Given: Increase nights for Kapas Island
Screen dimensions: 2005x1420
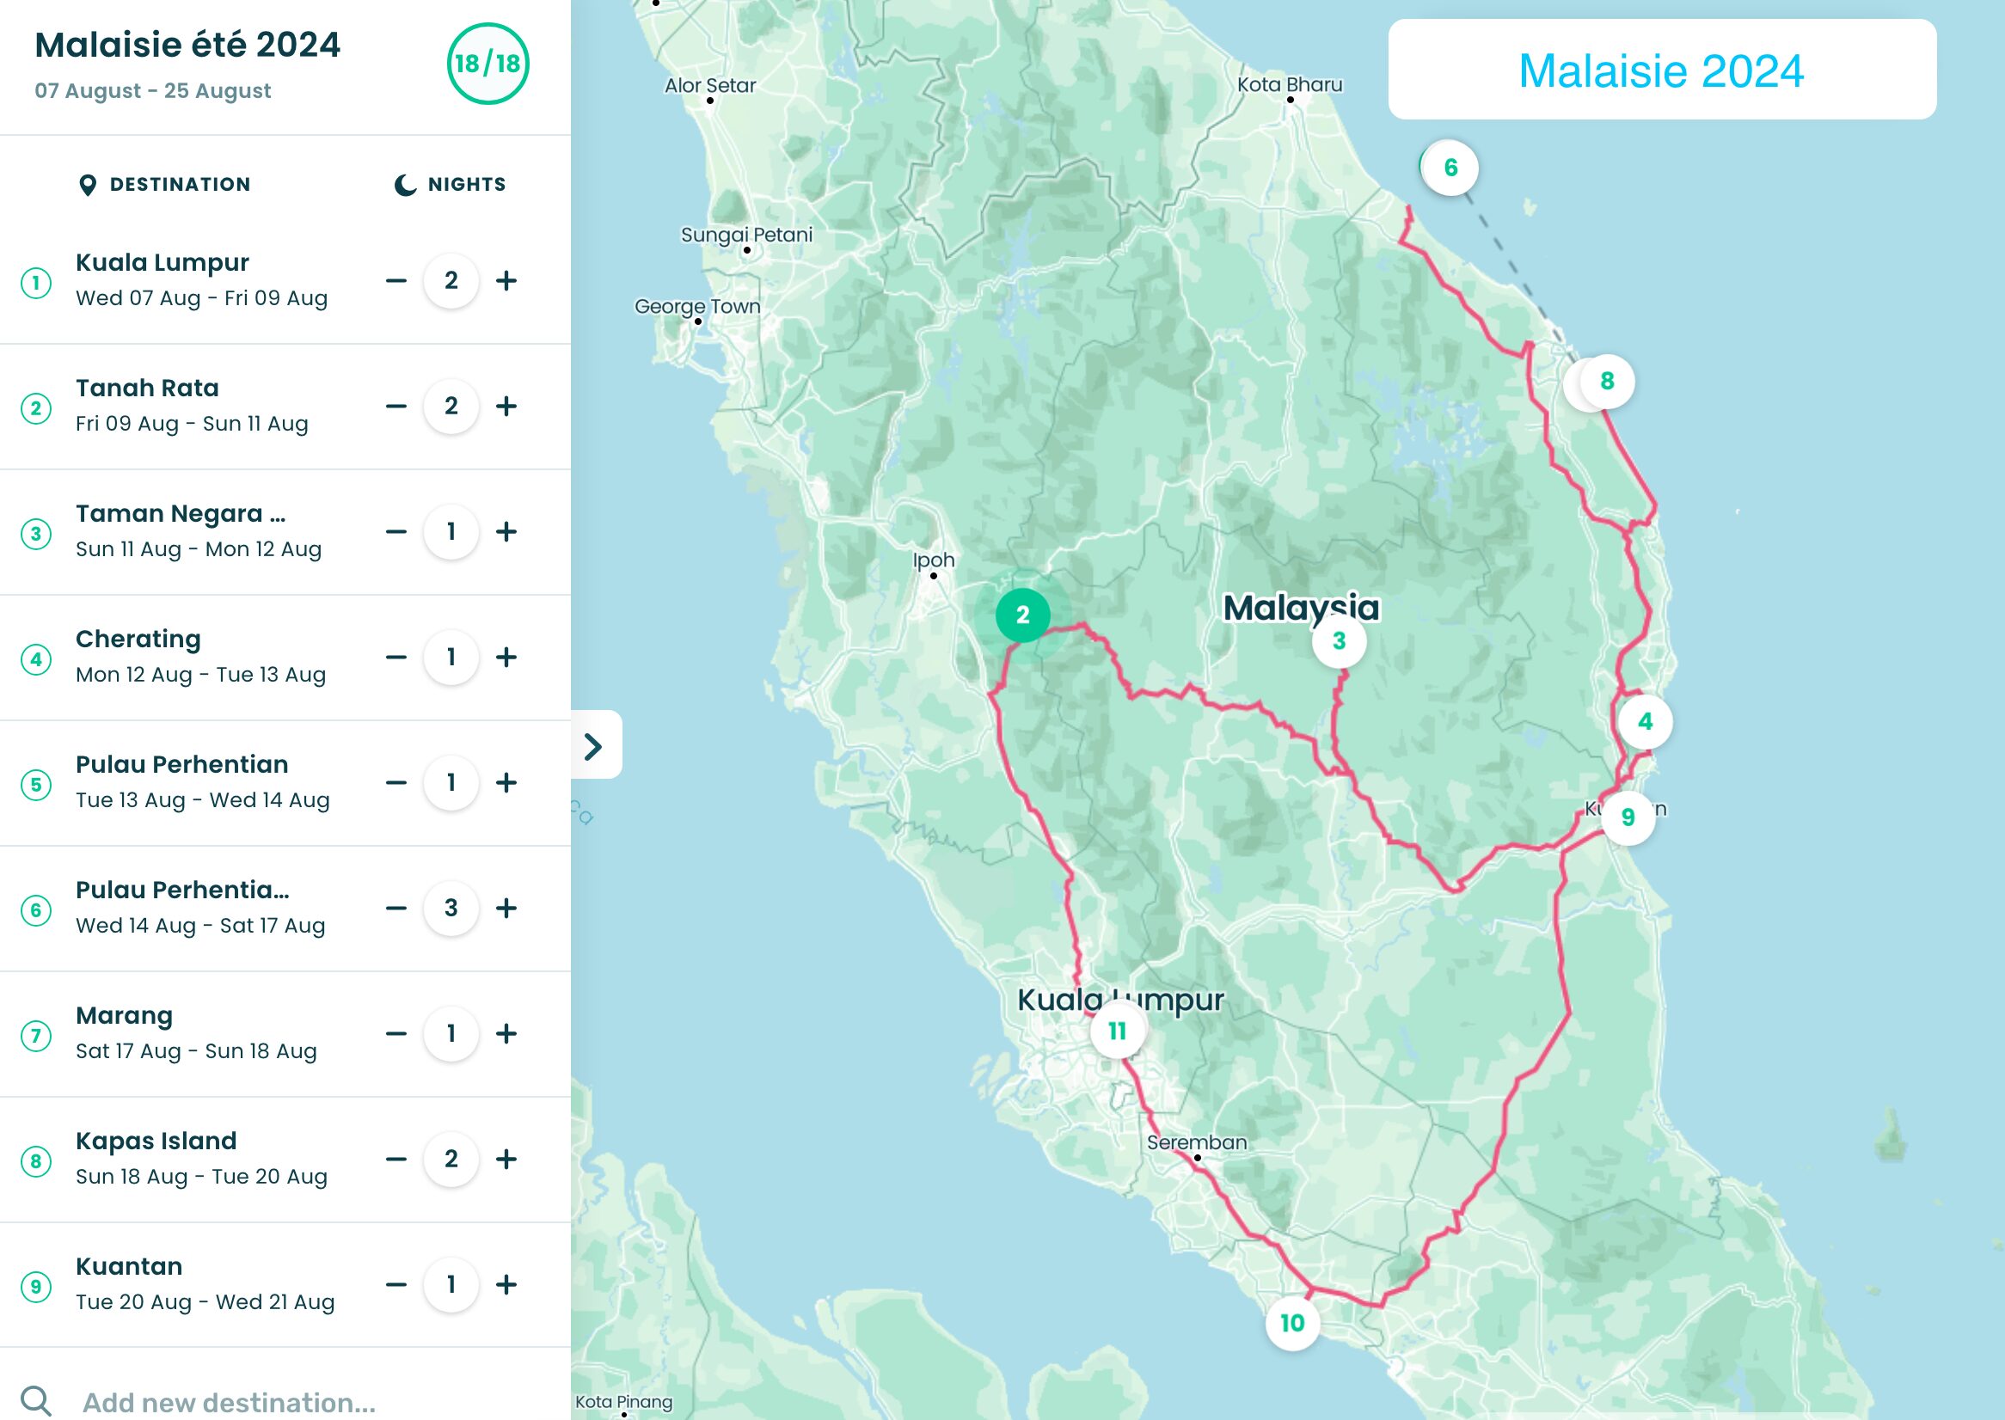Looking at the screenshot, I should (506, 1160).
